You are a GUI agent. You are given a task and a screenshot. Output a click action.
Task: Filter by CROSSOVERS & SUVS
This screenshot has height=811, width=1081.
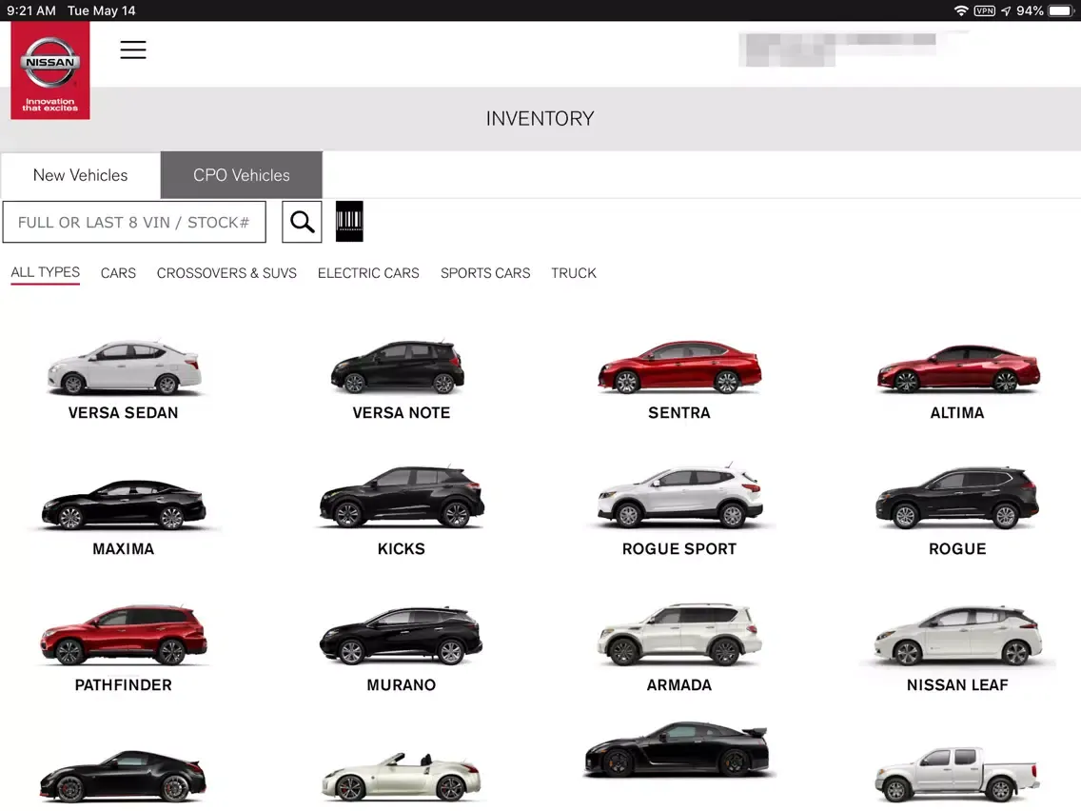pos(226,273)
